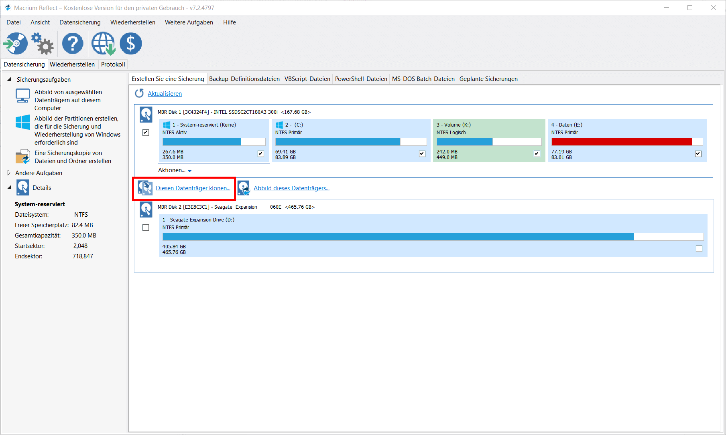Click Eine Sicherungskopie von Dateien und Ordner text

(x=73, y=157)
